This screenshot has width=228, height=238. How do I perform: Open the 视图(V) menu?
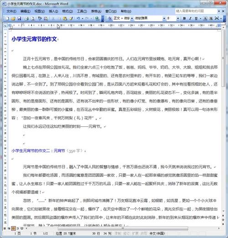39,11
